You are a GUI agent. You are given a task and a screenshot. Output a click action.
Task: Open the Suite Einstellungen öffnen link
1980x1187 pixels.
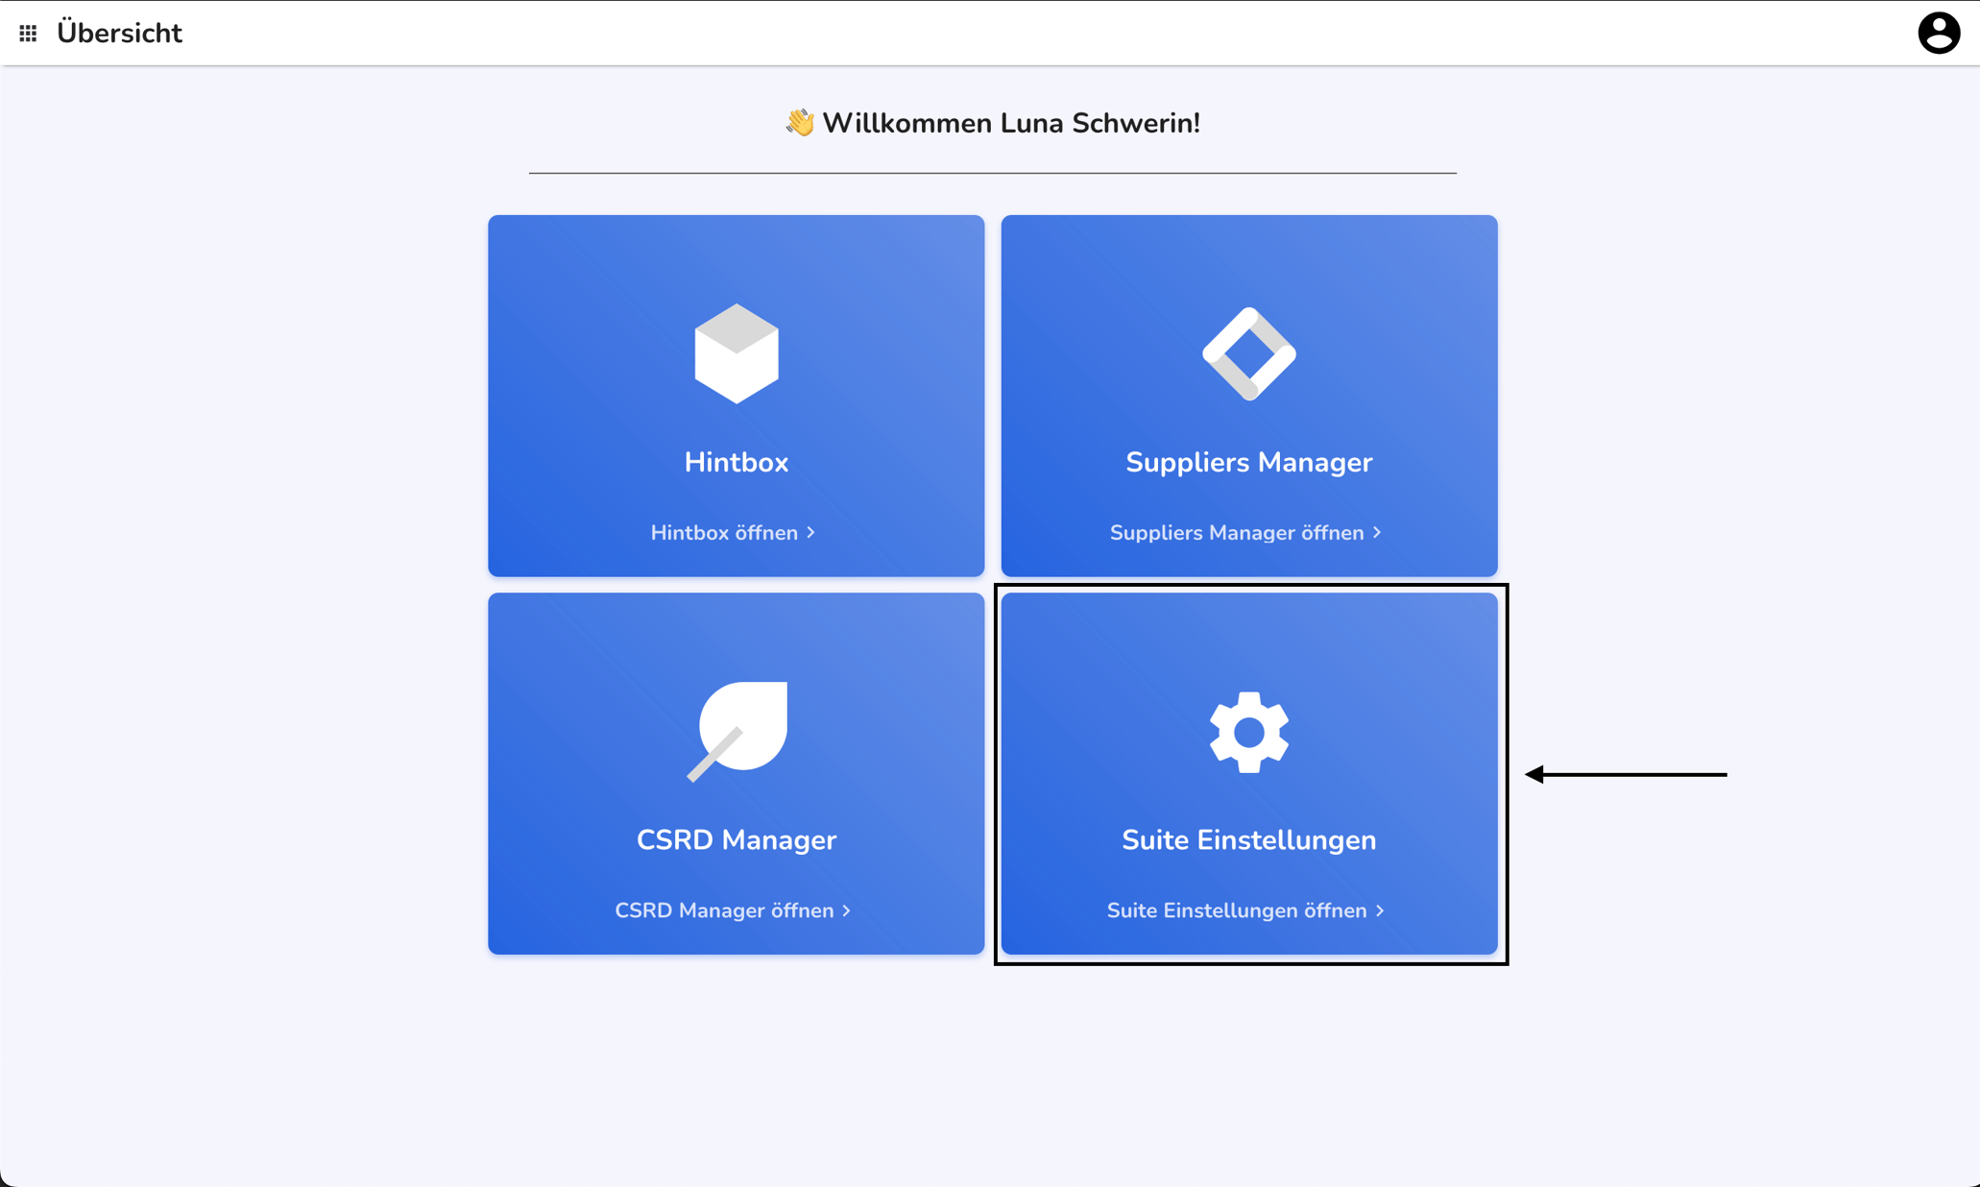click(x=1246, y=910)
